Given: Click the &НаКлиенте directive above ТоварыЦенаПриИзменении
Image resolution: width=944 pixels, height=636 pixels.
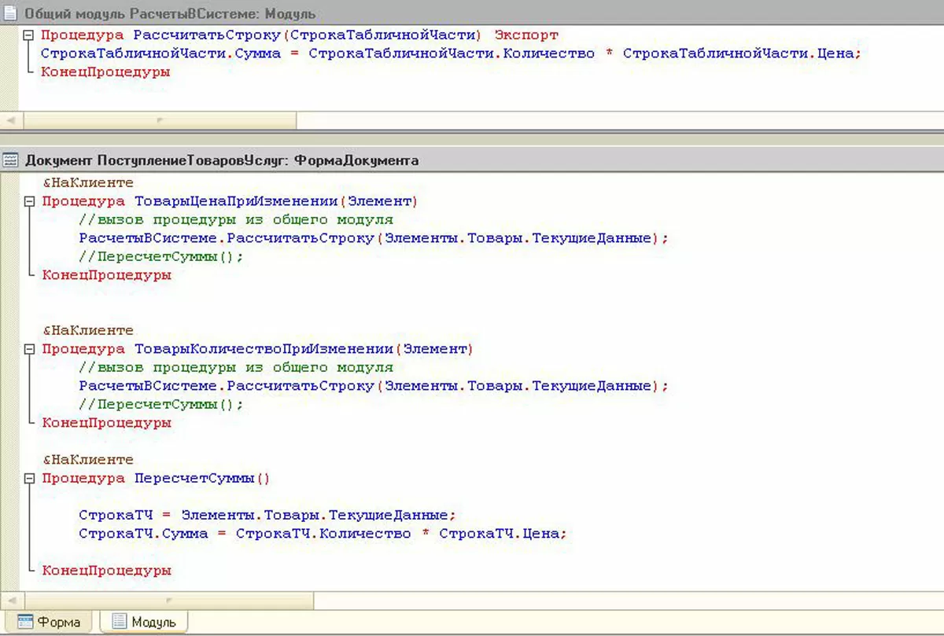Looking at the screenshot, I should 88,182.
